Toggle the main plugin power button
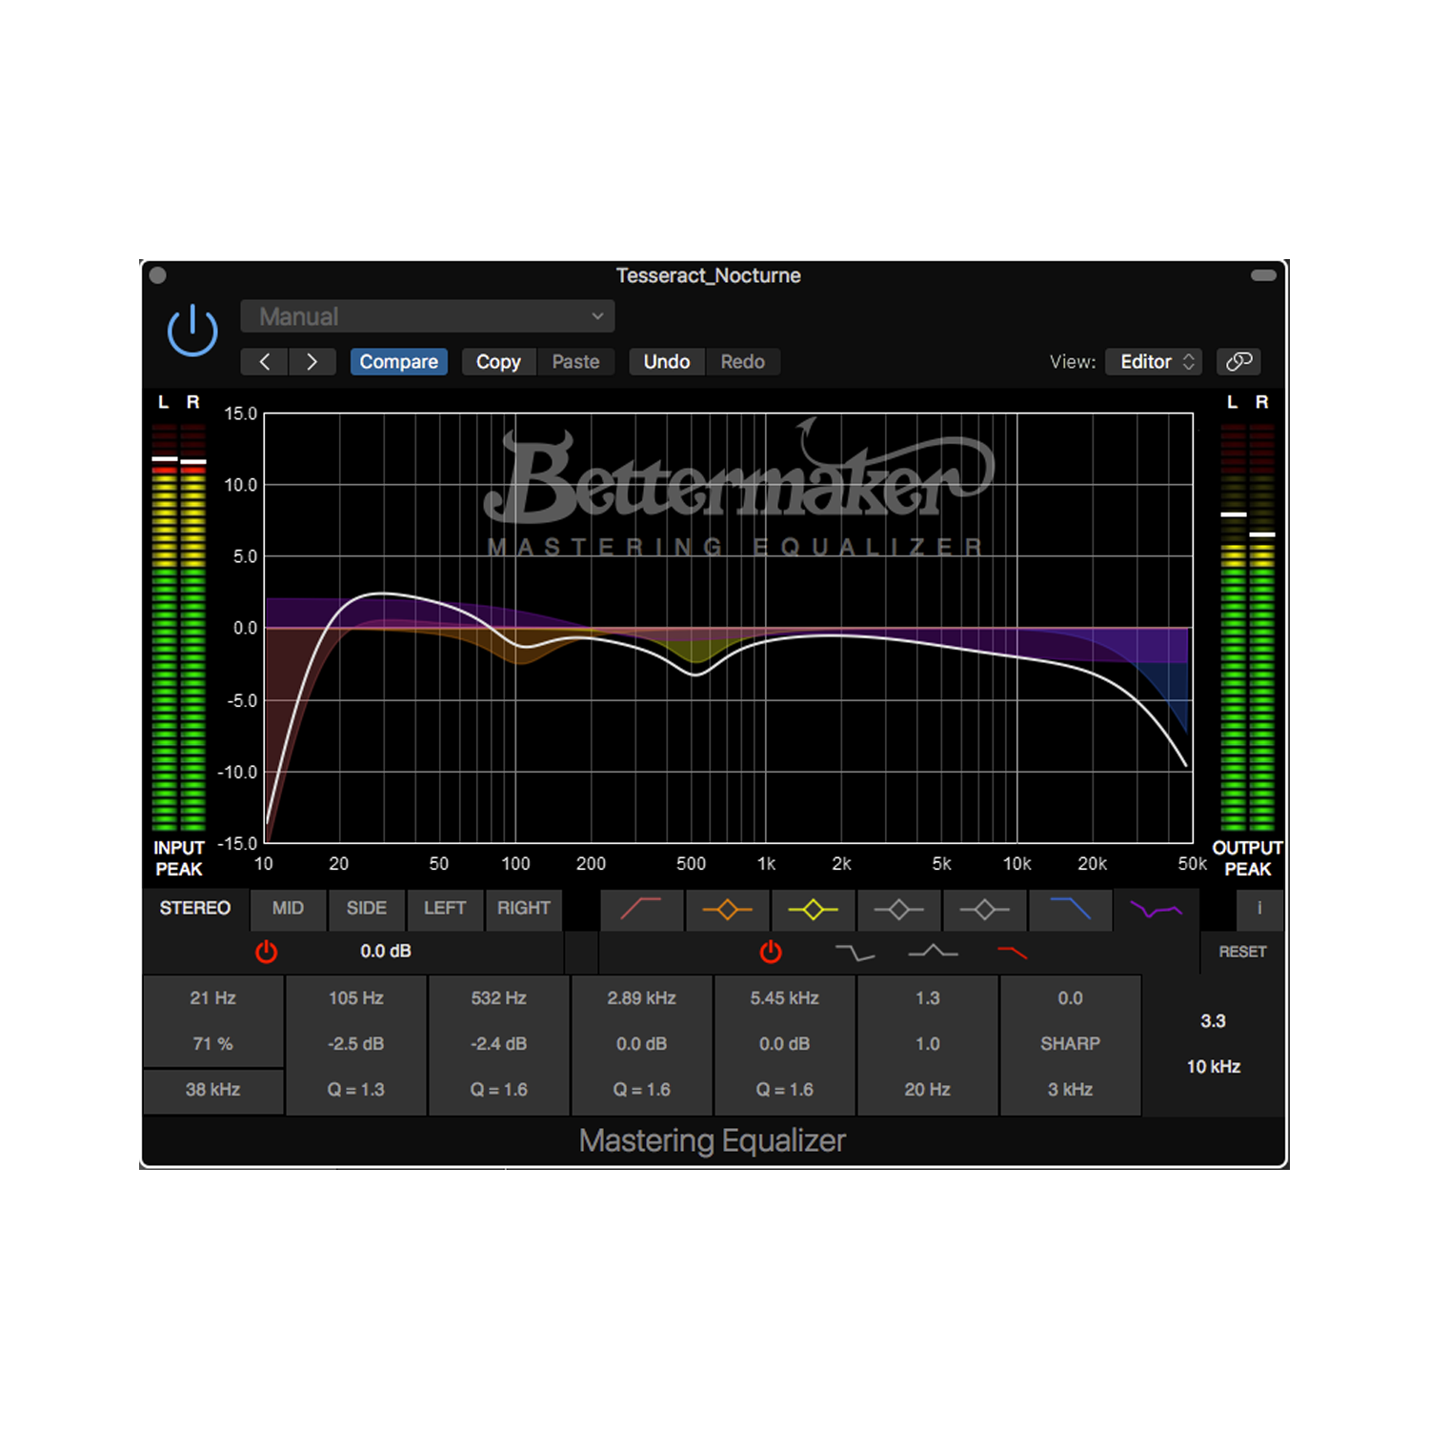The height and width of the screenshot is (1429, 1429). (191, 331)
